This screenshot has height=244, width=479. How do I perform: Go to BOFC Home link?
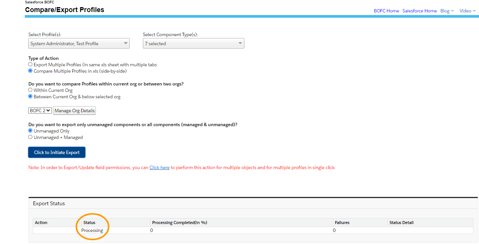pyautogui.click(x=387, y=11)
